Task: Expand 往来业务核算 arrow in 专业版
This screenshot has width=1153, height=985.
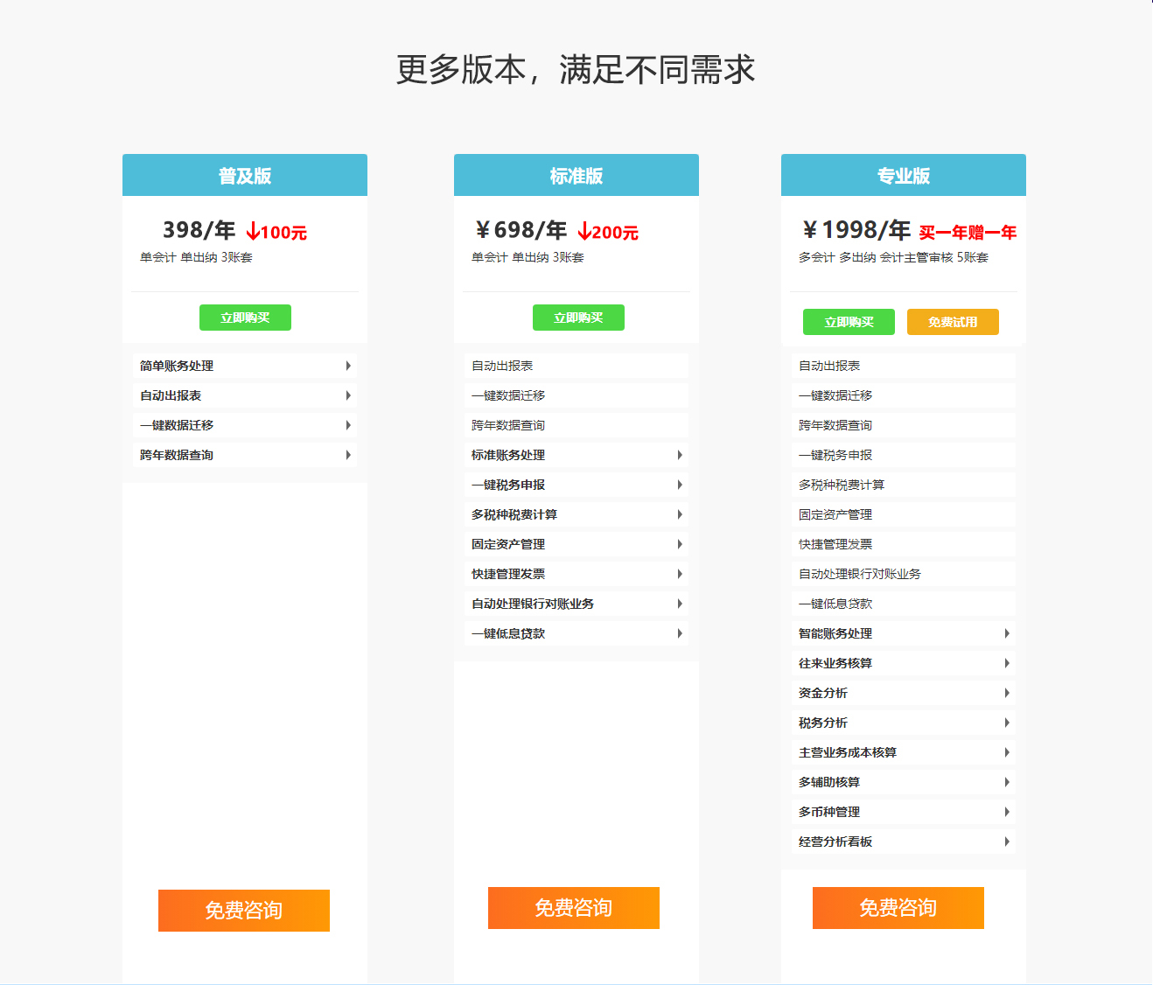Action: (x=1007, y=663)
